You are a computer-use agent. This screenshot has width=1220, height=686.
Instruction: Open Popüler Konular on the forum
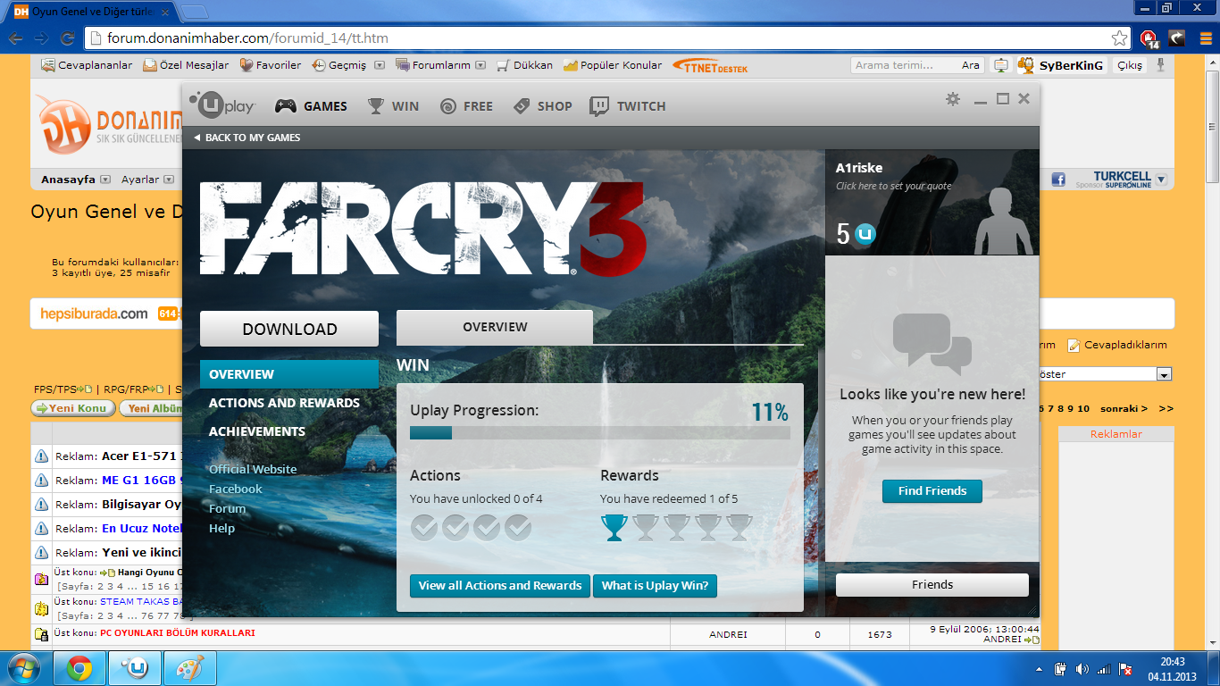pos(613,65)
